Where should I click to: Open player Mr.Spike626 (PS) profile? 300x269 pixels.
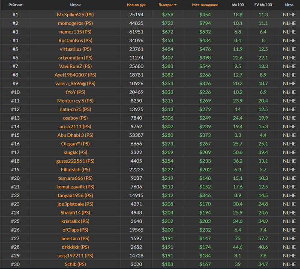tap(75, 14)
